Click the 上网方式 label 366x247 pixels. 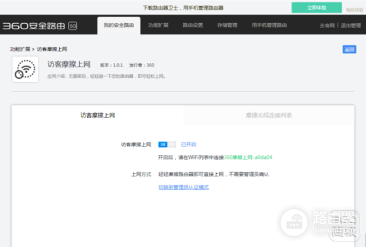tap(142, 174)
